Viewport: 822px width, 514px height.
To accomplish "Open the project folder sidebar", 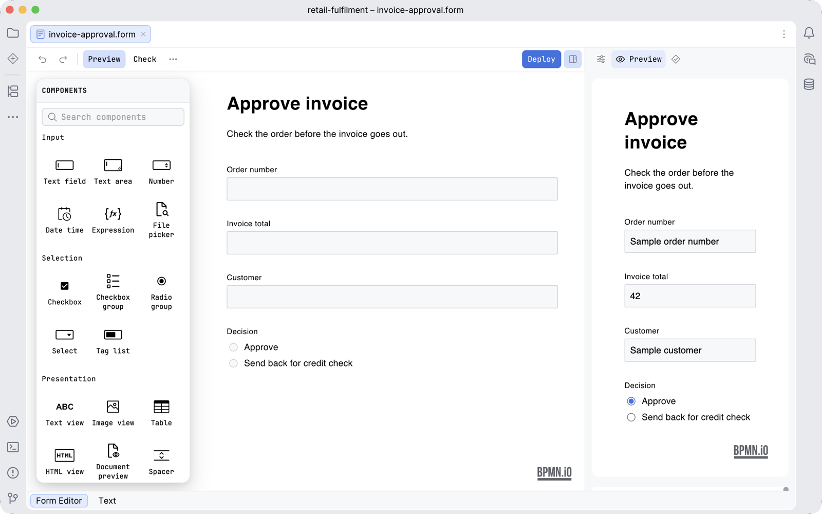I will [x=13, y=33].
